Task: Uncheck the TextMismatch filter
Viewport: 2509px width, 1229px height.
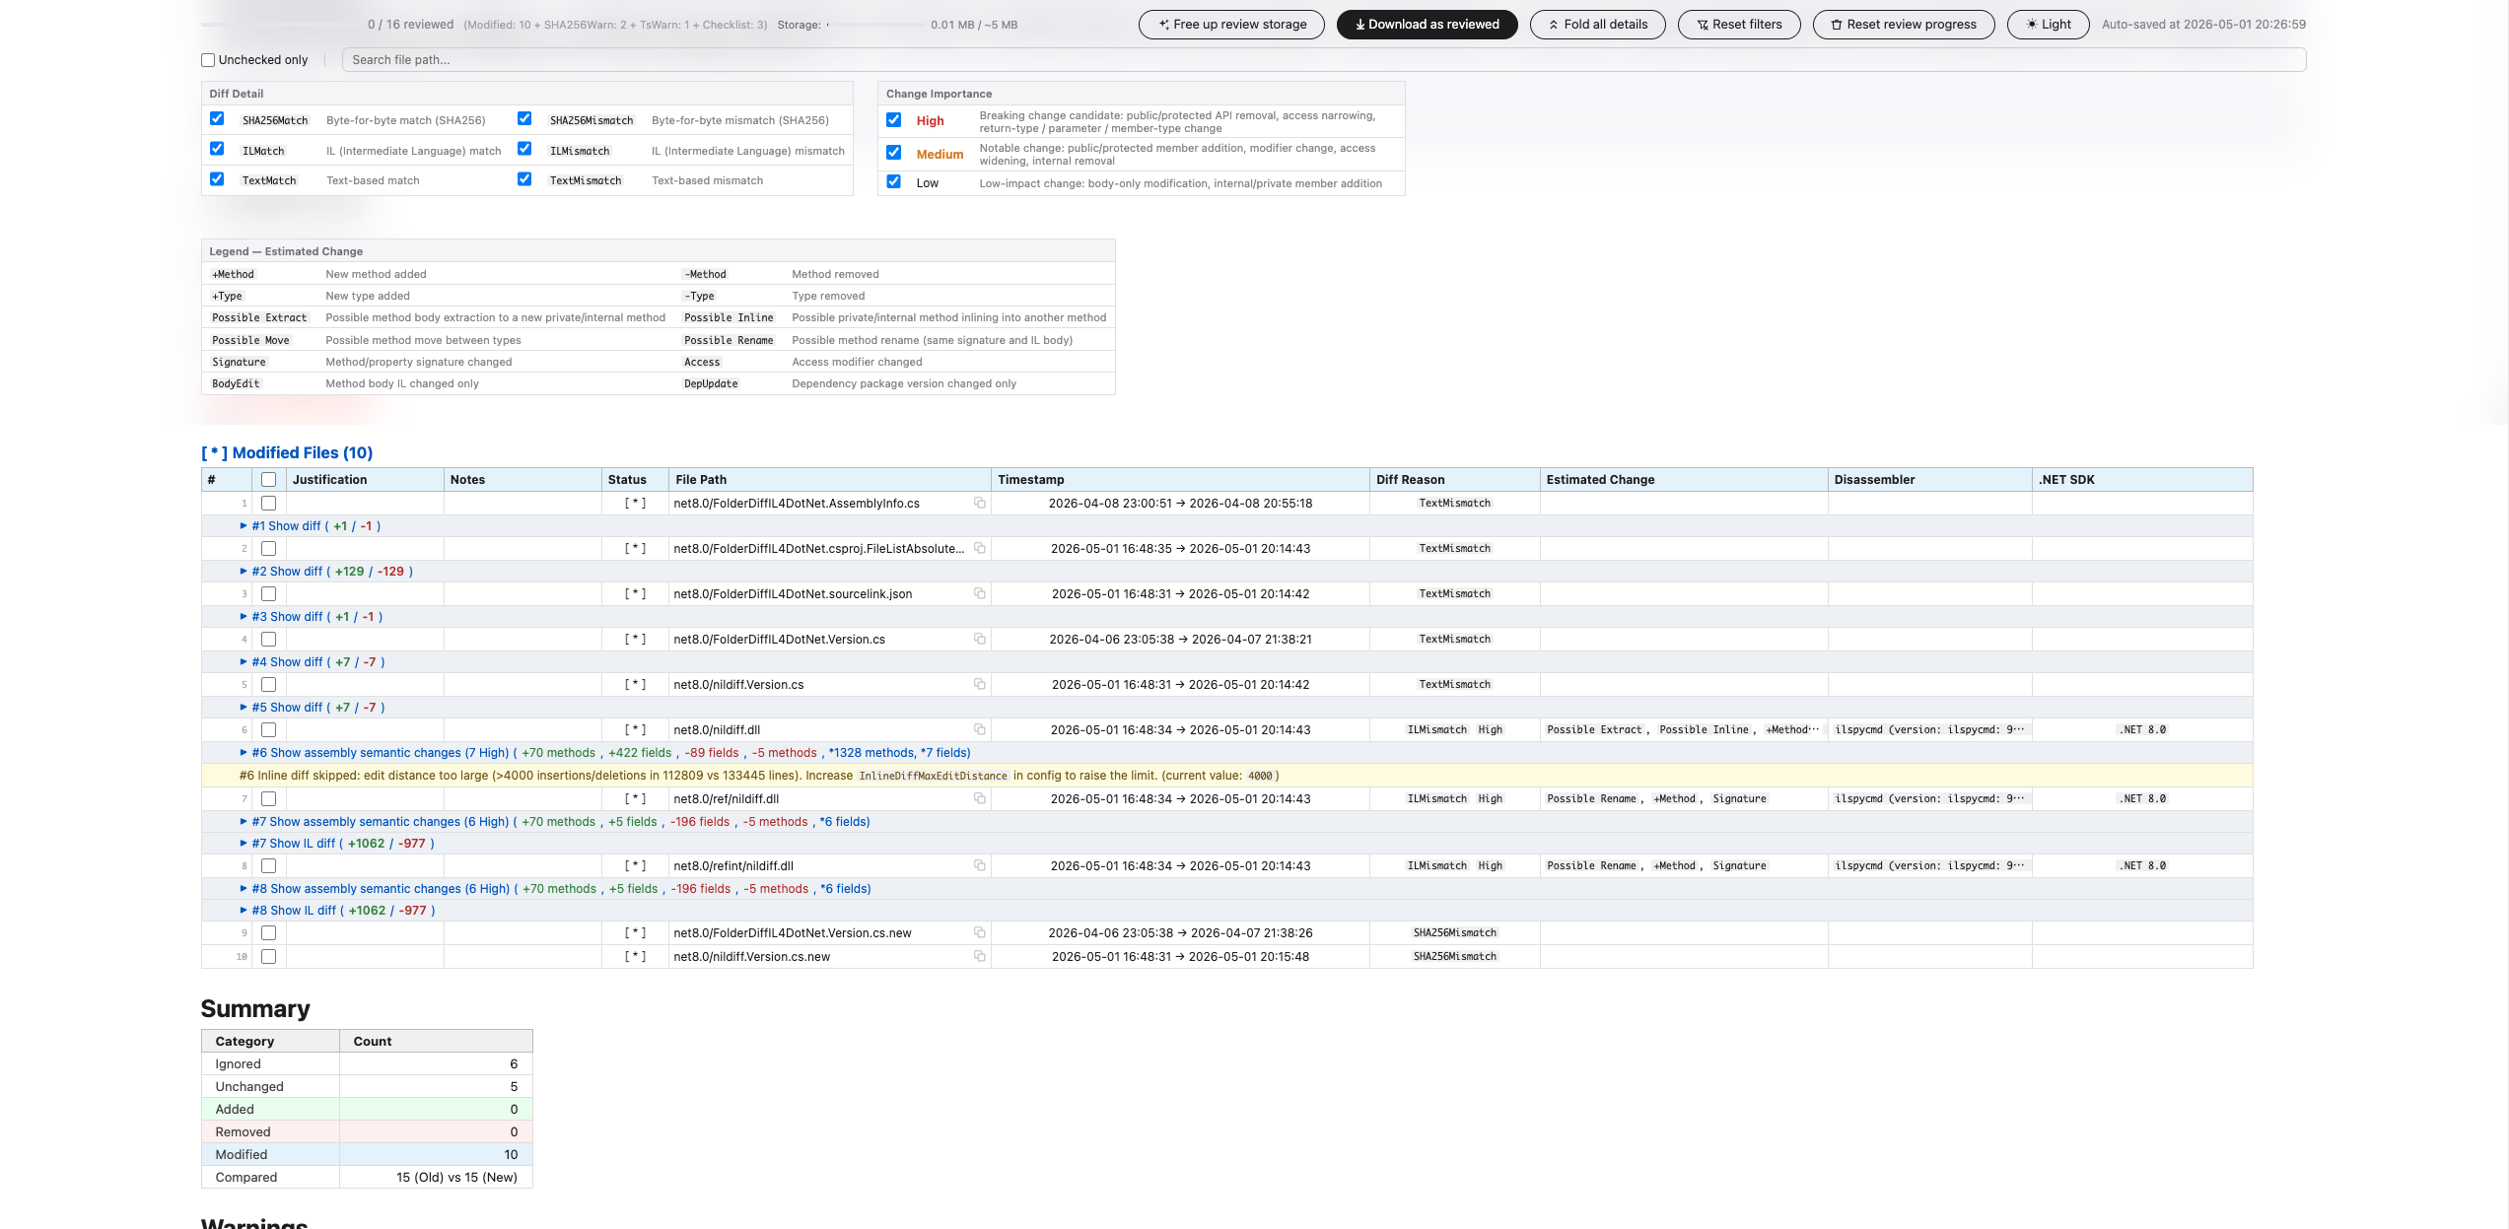Action: tap(524, 178)
